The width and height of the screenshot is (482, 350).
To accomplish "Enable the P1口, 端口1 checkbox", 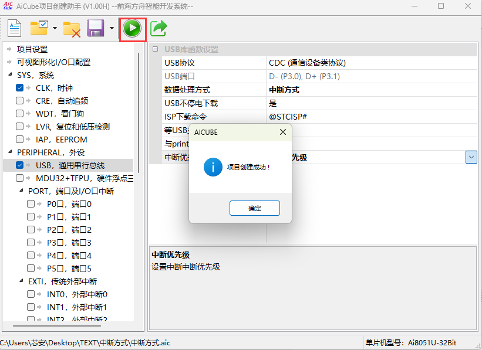I will point(31,217).
